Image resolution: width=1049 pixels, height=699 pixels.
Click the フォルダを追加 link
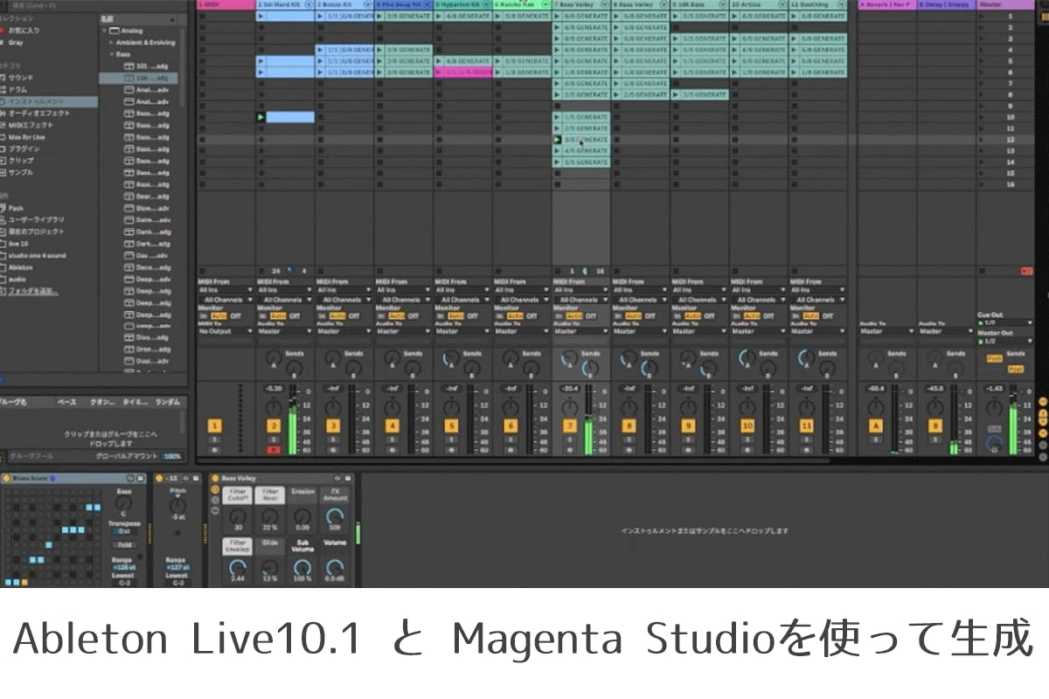pos(33,291)
